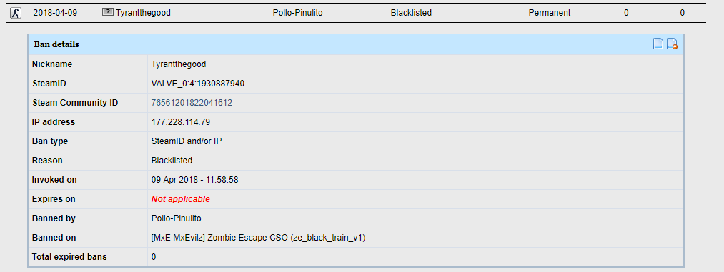This screenshot has width=724, height=272.
Task: Open the plain document icon in Ban details header
Action: click(658, 44)
